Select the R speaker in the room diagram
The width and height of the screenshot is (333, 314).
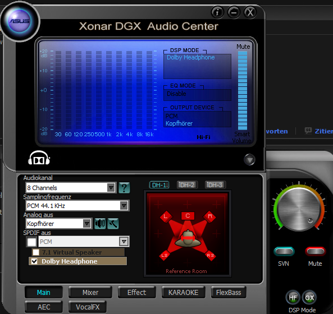click(209, 216)
